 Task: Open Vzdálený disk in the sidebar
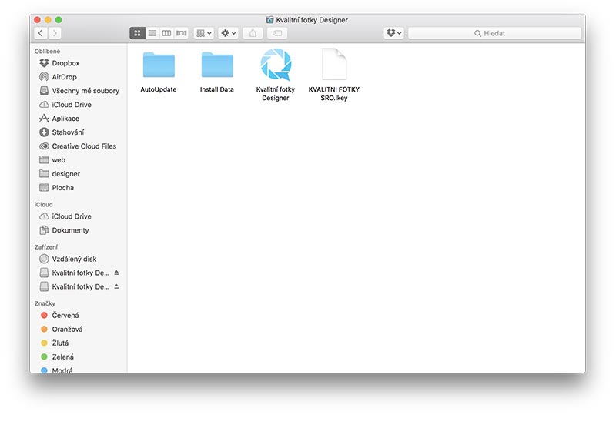point(74,259)
